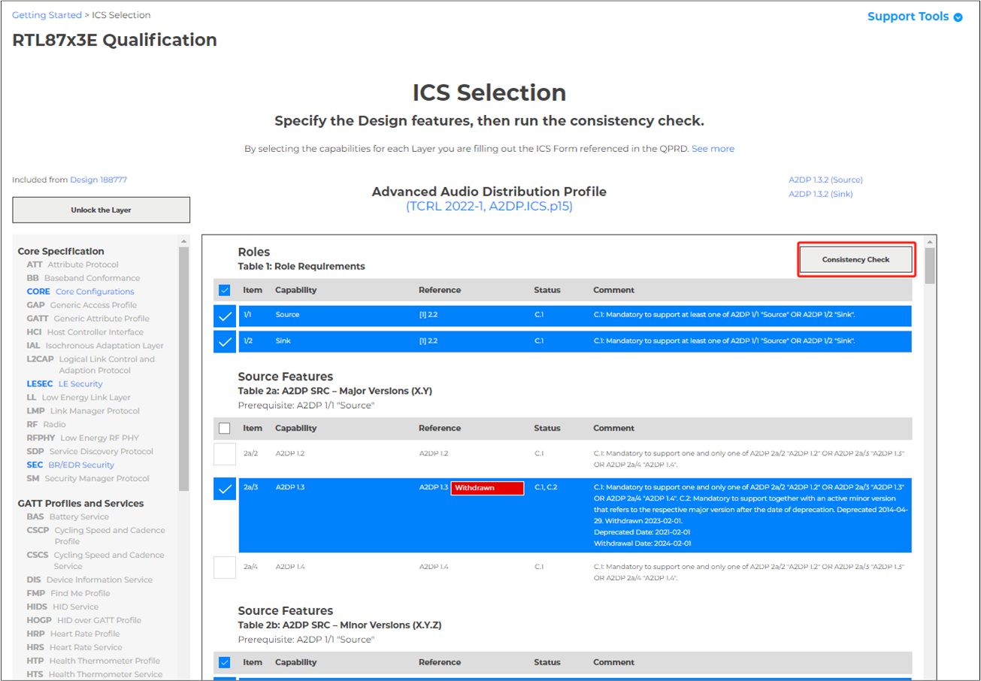Select HRS Heart Rate Service
The image size is (981, 681).
point(74,648)
